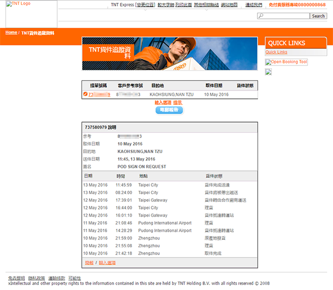Click the Search button
Image resolution: width=333 pixels, height=290 pixels.
(318, 16)
